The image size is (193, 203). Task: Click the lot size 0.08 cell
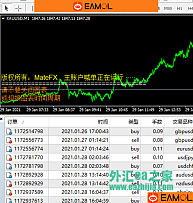(158, 140)
